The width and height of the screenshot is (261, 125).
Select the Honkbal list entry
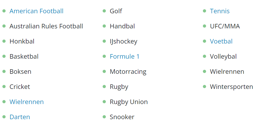point(22,41)
